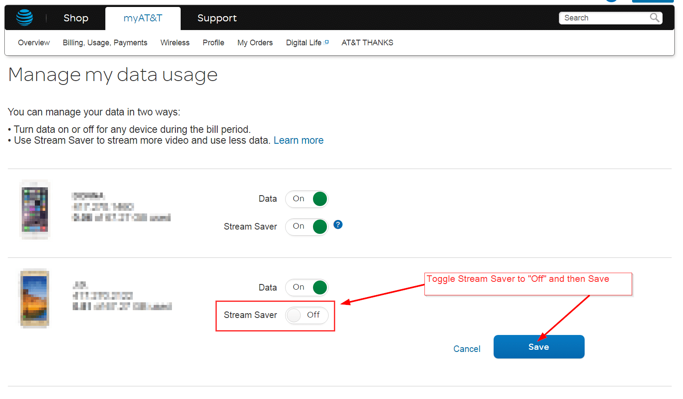
Task: Open the Wireless menu item
Action: tap(175, 43)
